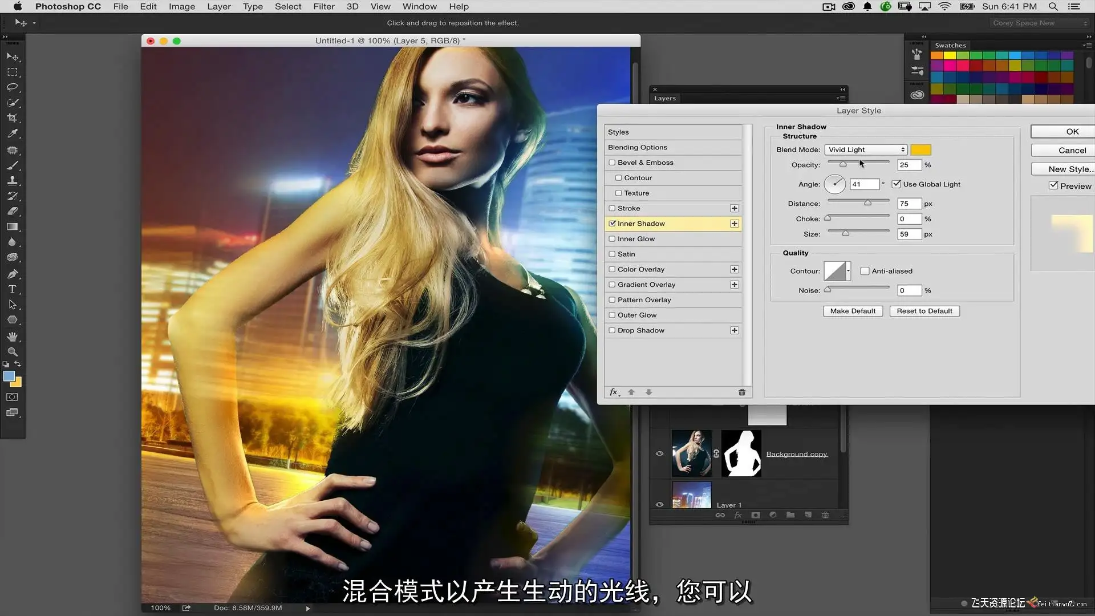The height and width of the screenshot is (616, 1095).
Task: Select the Brush tool
Action: click(12, 165)
